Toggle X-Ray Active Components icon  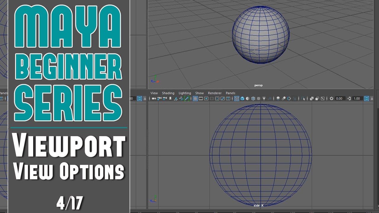tap(317, 99)
